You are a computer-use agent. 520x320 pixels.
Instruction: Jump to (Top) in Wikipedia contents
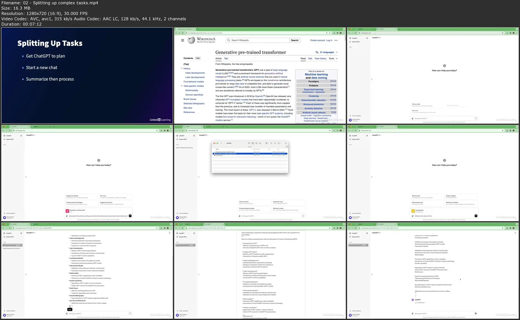[x=186, y=64]
